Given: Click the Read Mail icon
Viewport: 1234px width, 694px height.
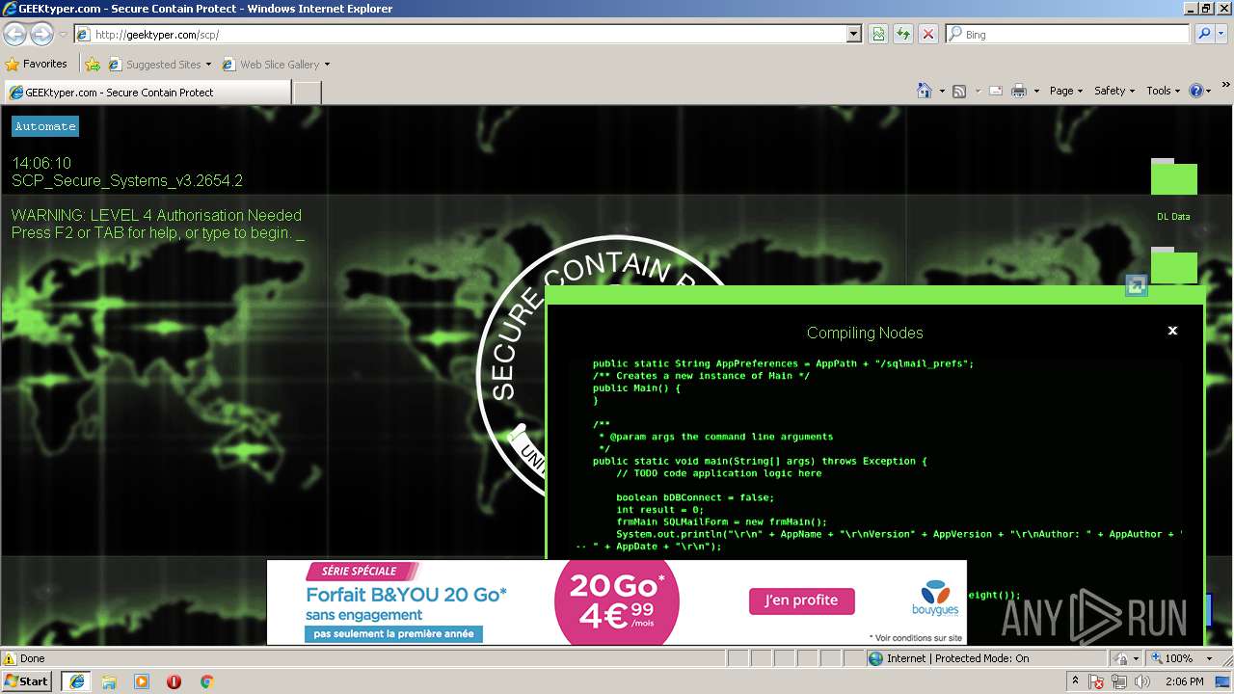Looking at the screenshot, I should pos(996,91).
